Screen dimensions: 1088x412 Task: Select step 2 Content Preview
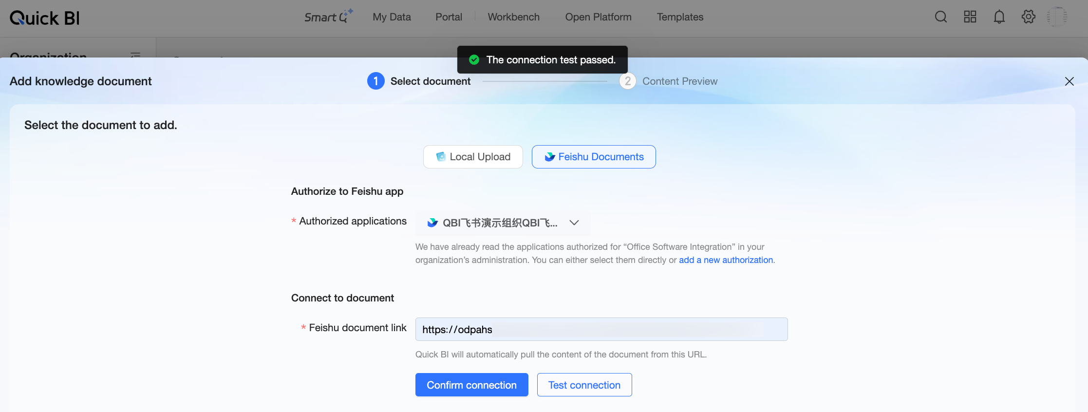(x=669, y=81)
